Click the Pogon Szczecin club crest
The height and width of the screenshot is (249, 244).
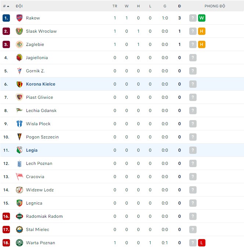[19, 137]
